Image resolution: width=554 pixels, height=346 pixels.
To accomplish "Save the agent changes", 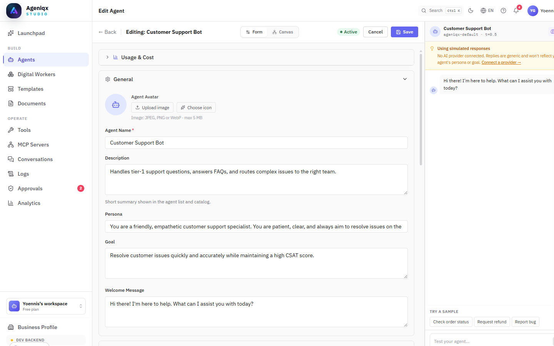I will click(x=404, y=32).
